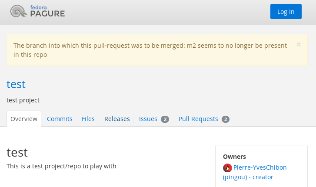Click the README text 'This is a test project/repo'
The height and width of the screenshot is (187, 316).
[61, 166]
